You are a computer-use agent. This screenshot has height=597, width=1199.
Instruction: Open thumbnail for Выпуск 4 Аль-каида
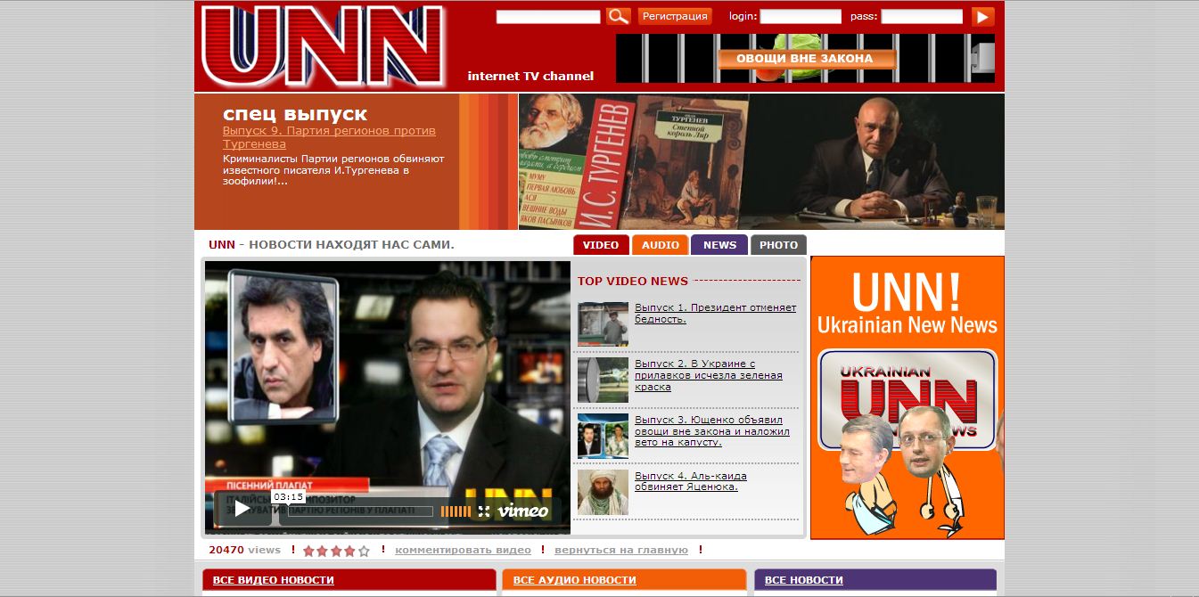click(603, 493)
